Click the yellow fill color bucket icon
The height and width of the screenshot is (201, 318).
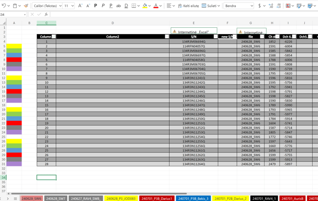[x=145, y=6]
